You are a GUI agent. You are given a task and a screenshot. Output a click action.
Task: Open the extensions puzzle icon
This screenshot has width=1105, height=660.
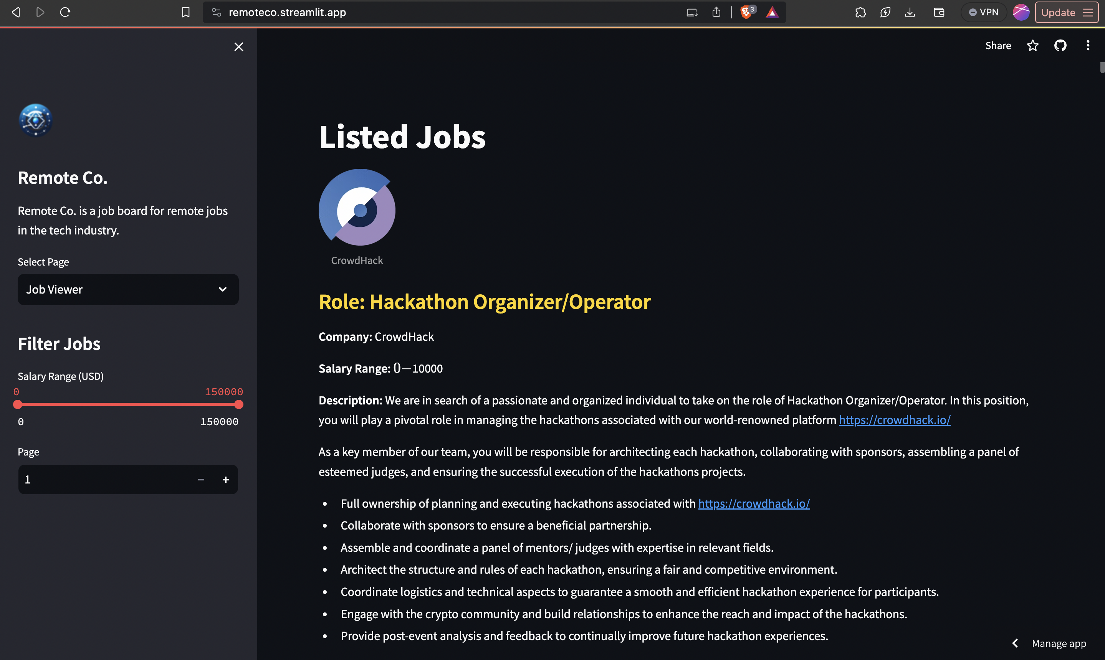(x=860, y=12)
